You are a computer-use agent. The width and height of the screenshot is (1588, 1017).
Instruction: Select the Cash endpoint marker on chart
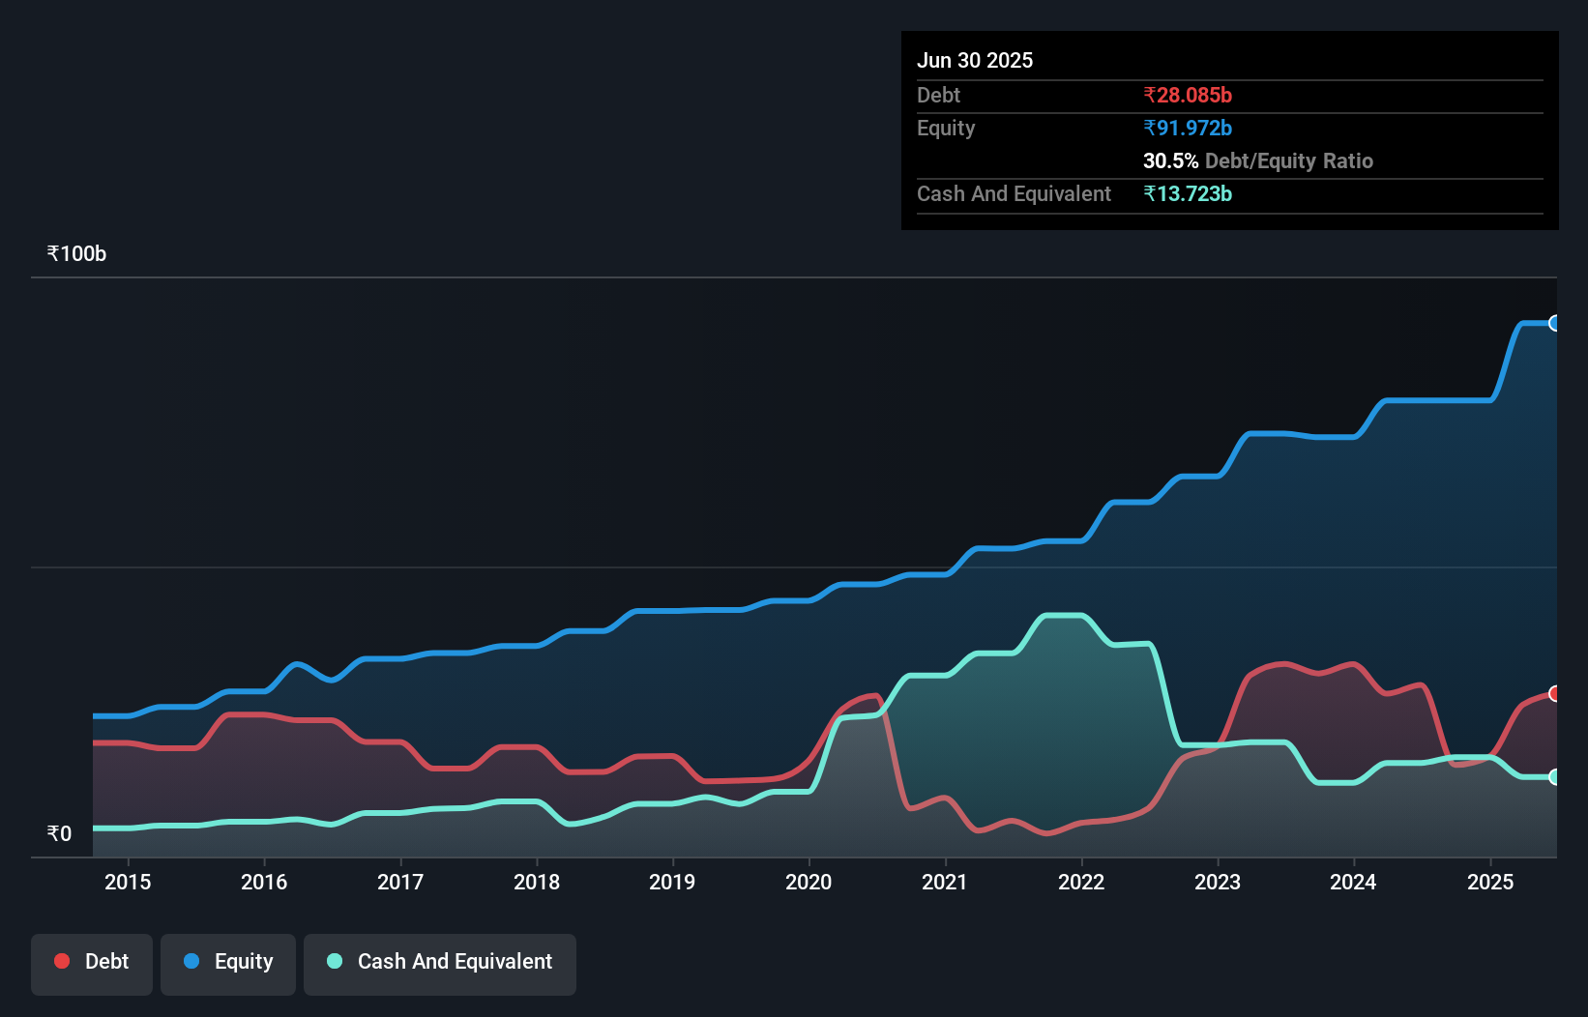pyautogui.click(x=1554, y=777)
